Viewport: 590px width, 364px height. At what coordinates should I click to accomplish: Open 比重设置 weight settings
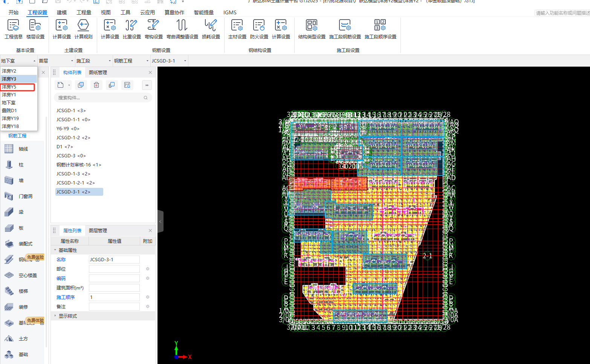coord(131,29)
